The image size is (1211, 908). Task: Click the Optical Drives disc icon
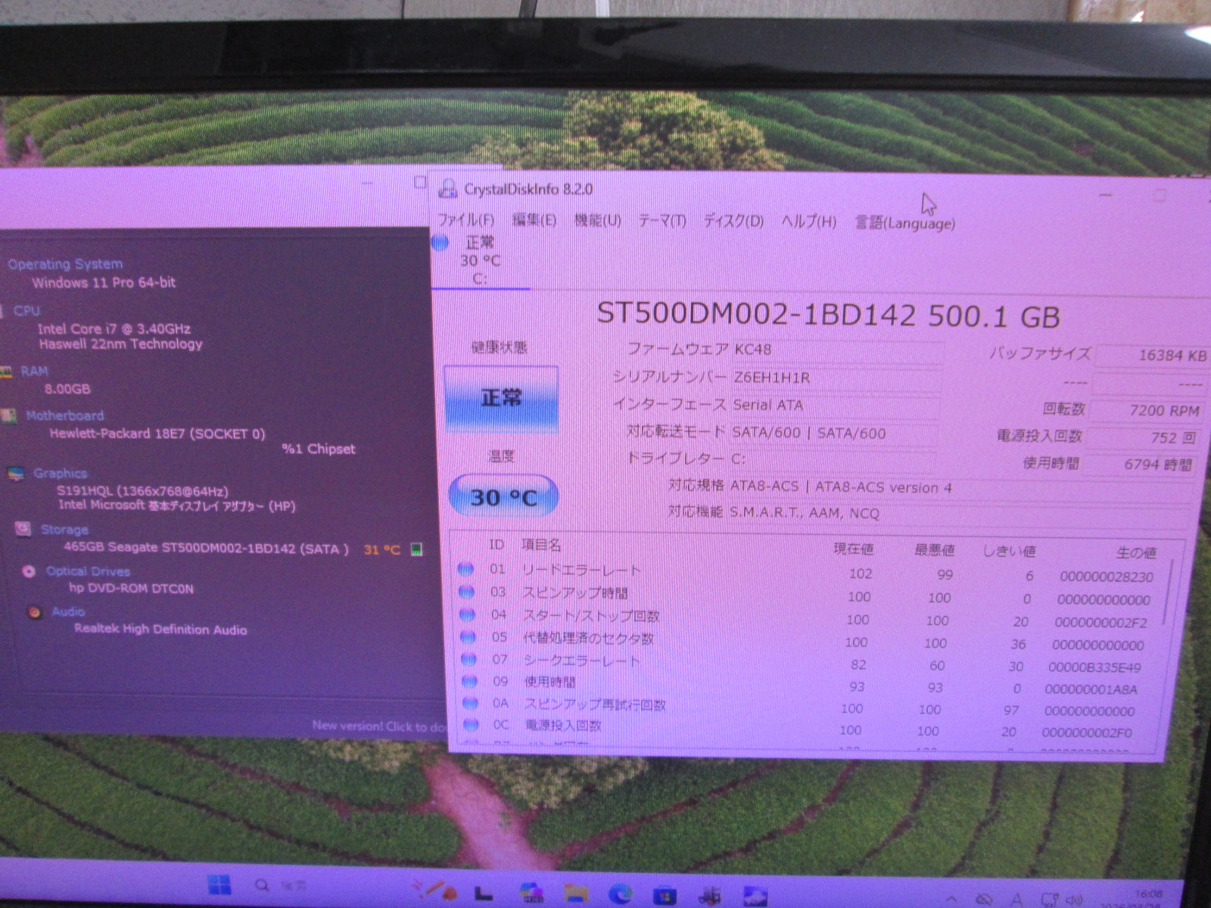click(29, 571)
